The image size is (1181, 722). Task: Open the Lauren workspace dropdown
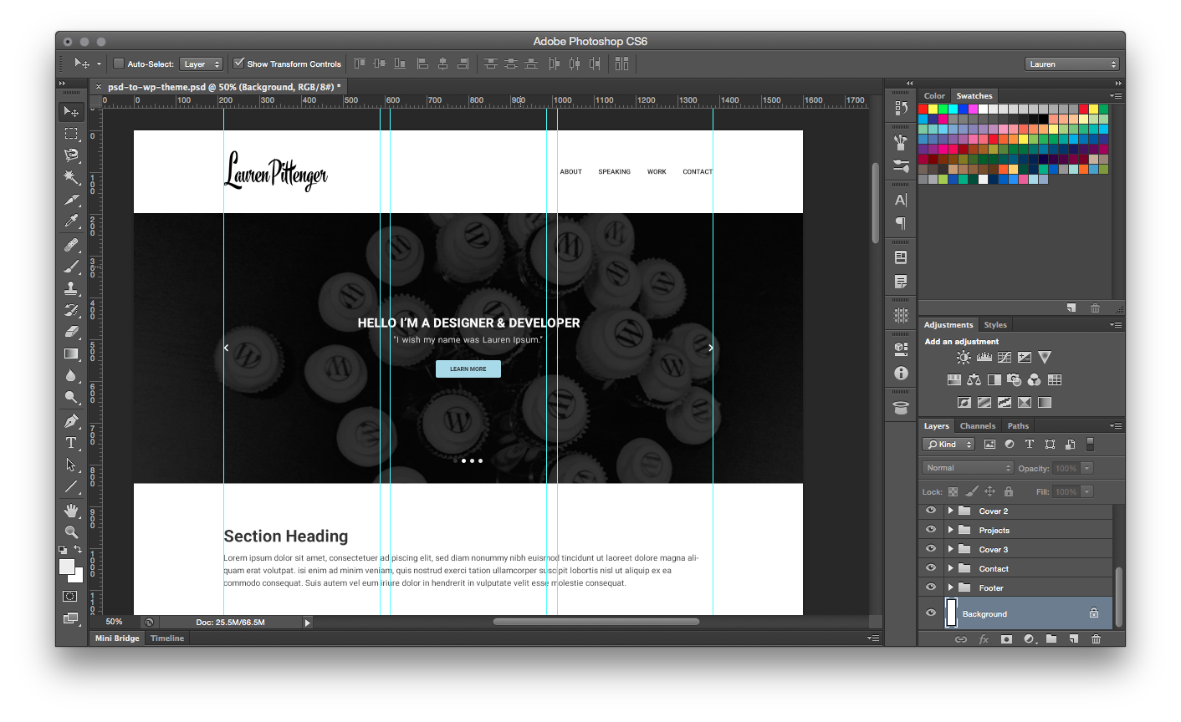(1071, 64)
